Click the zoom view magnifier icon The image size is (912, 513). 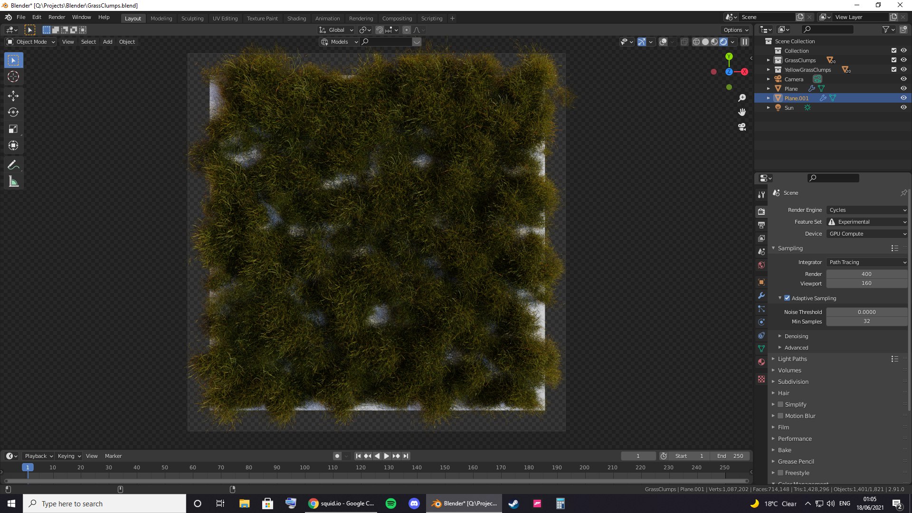coord(742,98)
